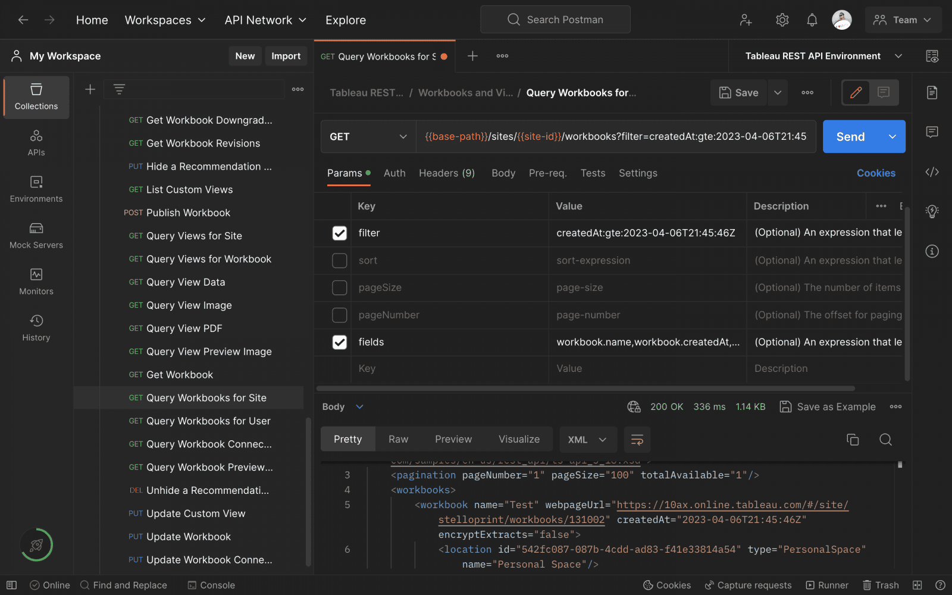952x595 pixels.
Task: Switch to the Raw response view
Action: tap(398, 439)
